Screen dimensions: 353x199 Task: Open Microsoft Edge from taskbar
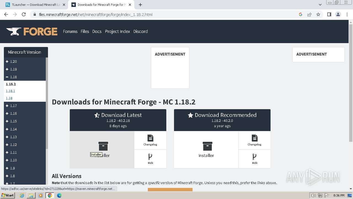(x=59, y=195)
